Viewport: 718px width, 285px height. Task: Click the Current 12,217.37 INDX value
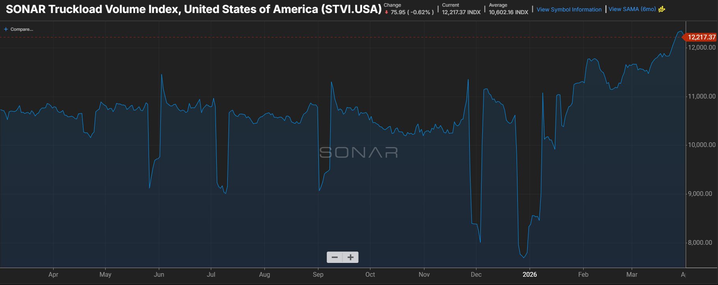coord(461,12)
